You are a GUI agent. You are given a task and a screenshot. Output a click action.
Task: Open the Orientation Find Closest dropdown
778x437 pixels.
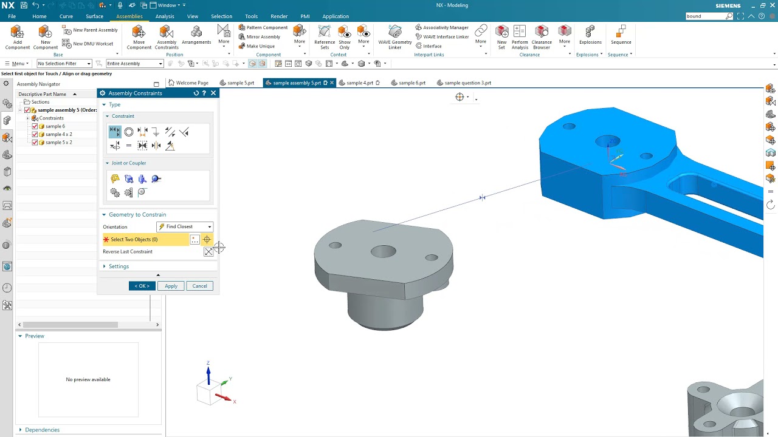point(185,226)
